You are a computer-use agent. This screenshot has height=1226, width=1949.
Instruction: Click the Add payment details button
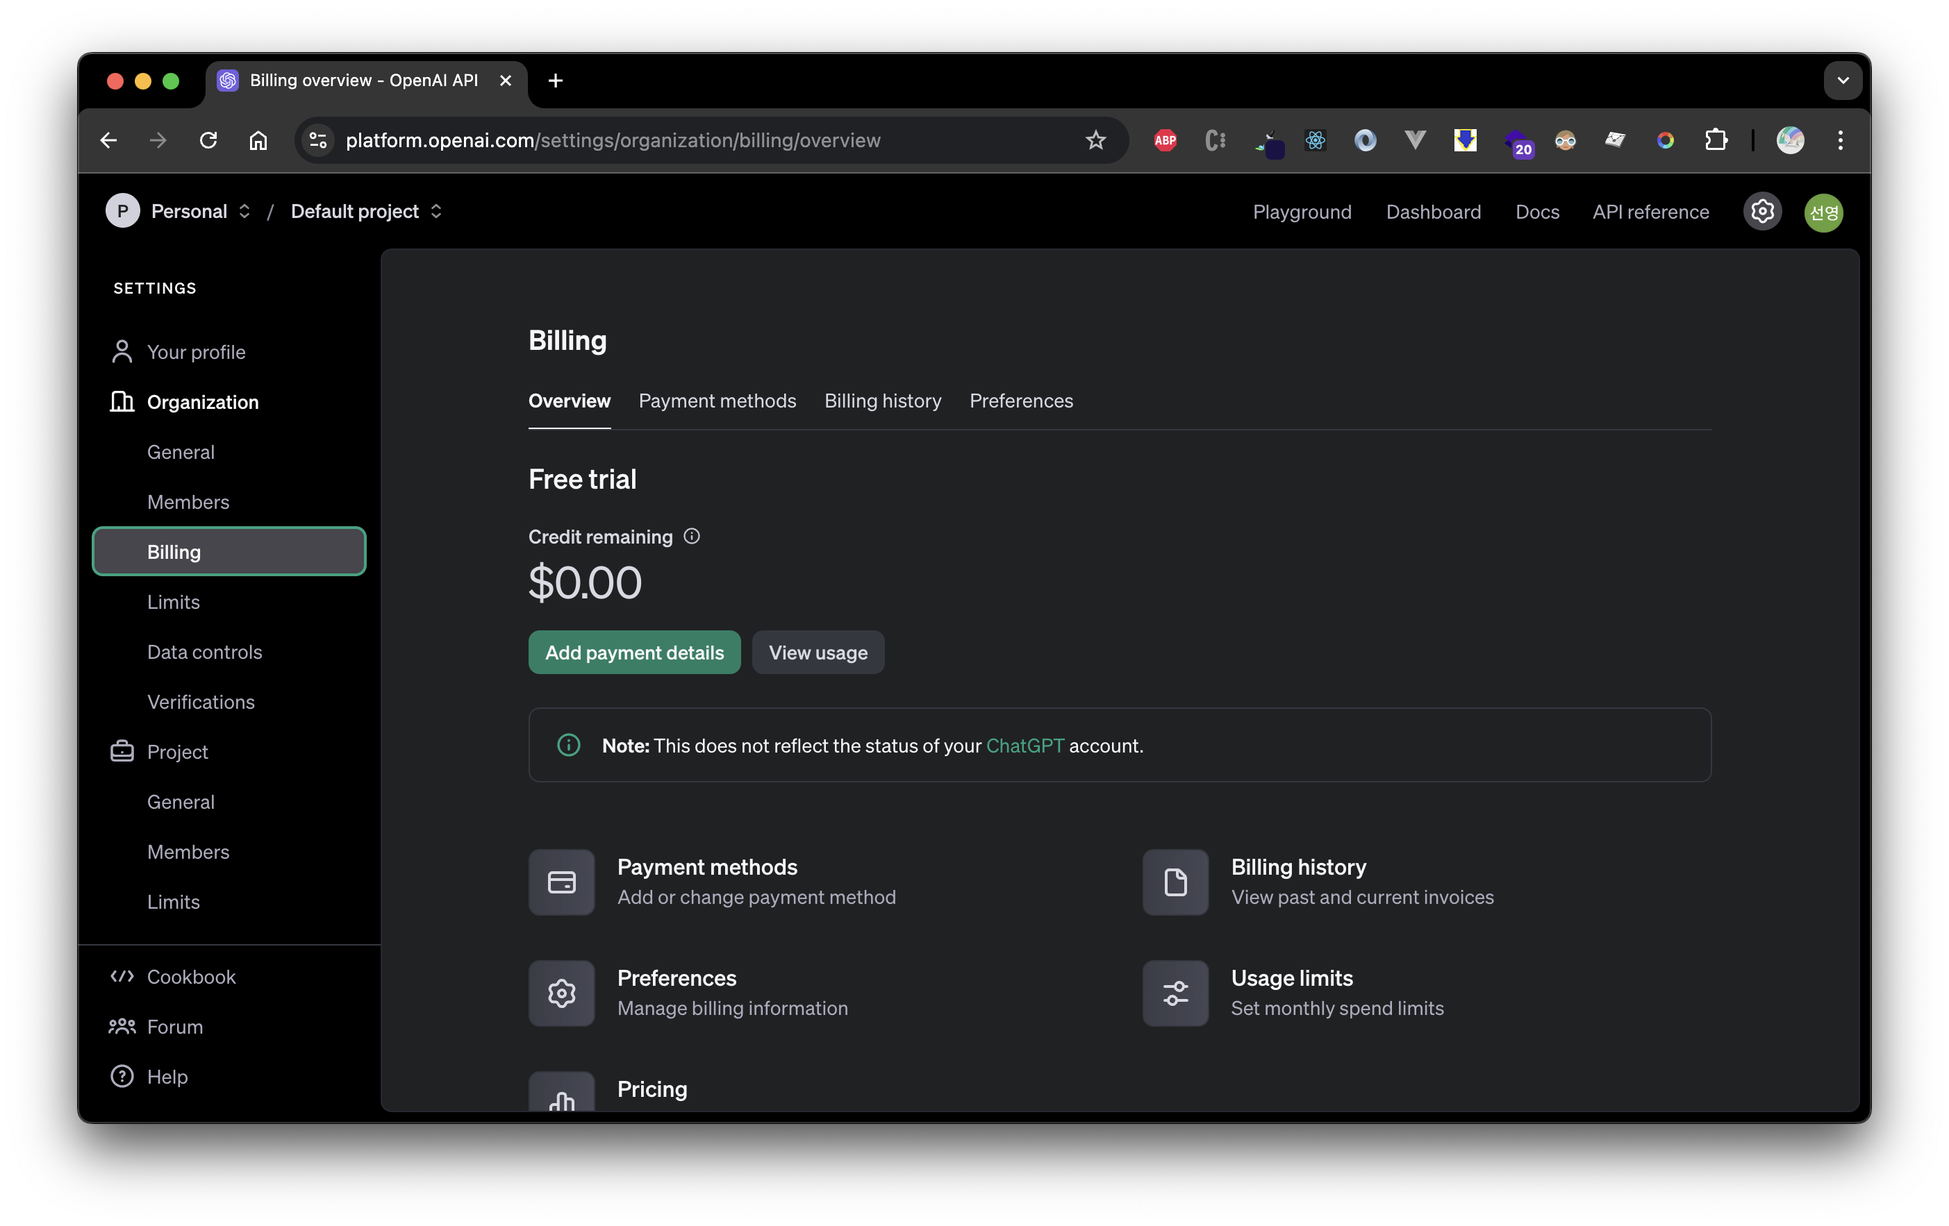[635, 652]
